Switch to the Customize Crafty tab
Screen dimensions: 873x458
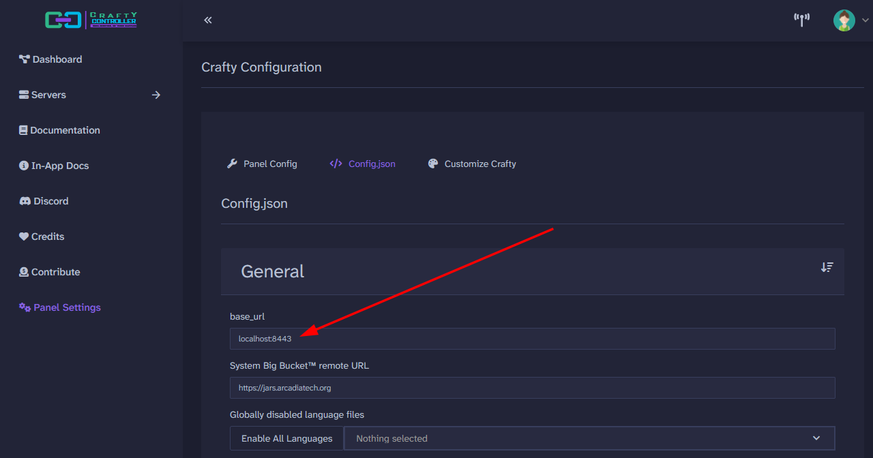point(471,164)
